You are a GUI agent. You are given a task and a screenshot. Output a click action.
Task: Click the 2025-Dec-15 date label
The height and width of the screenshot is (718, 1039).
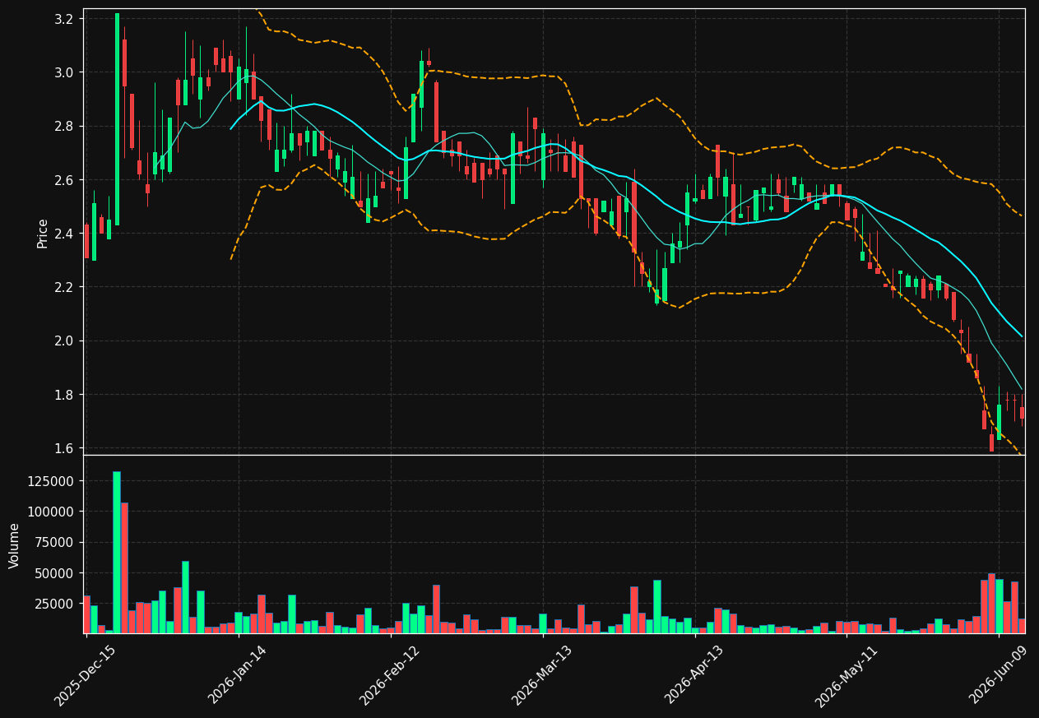86,675
